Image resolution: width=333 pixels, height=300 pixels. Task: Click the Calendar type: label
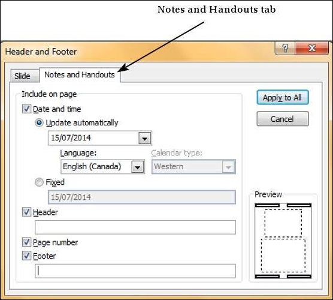tap(177, 153)
